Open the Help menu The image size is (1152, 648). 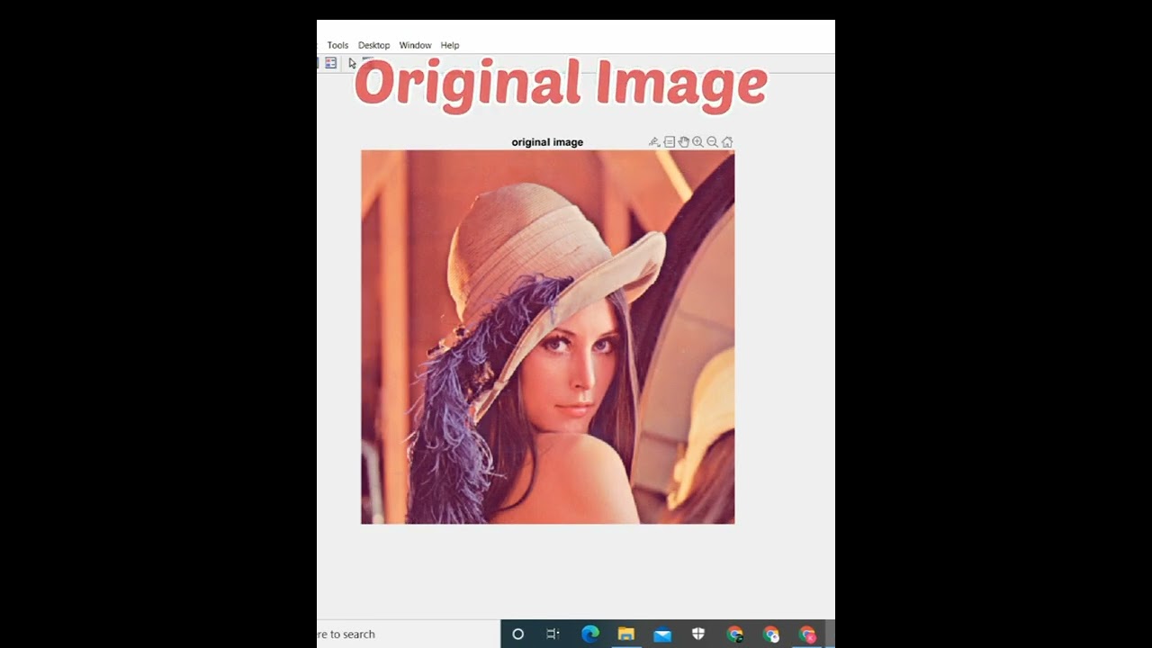pos(450,45)
